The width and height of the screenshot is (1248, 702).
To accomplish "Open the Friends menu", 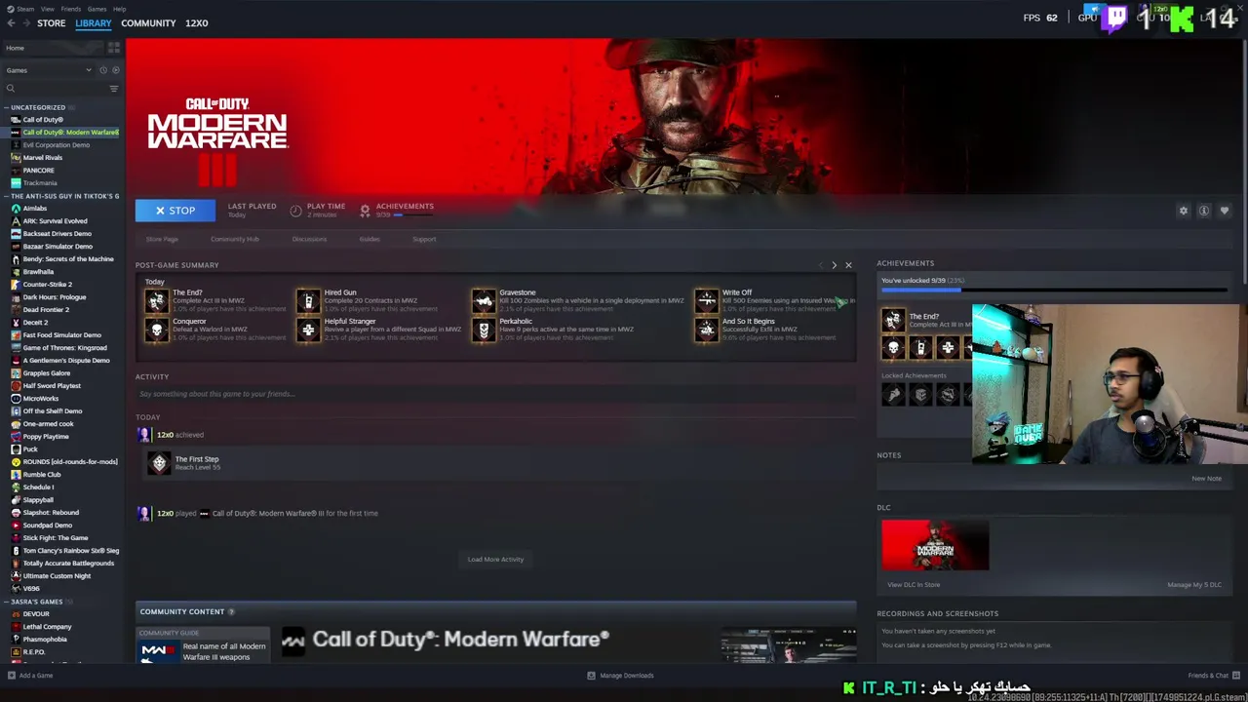I will coord(71,9).
